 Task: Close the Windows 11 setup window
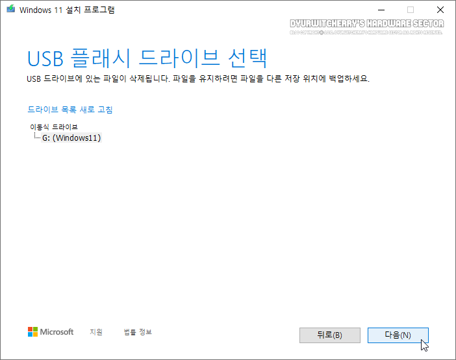click(x=440, y=10)
